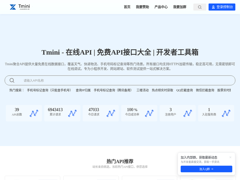Image resolution: width=240 pixels, height=180 pixels.
Task: Select hot search 三楼活动
Action: point(142,90)
